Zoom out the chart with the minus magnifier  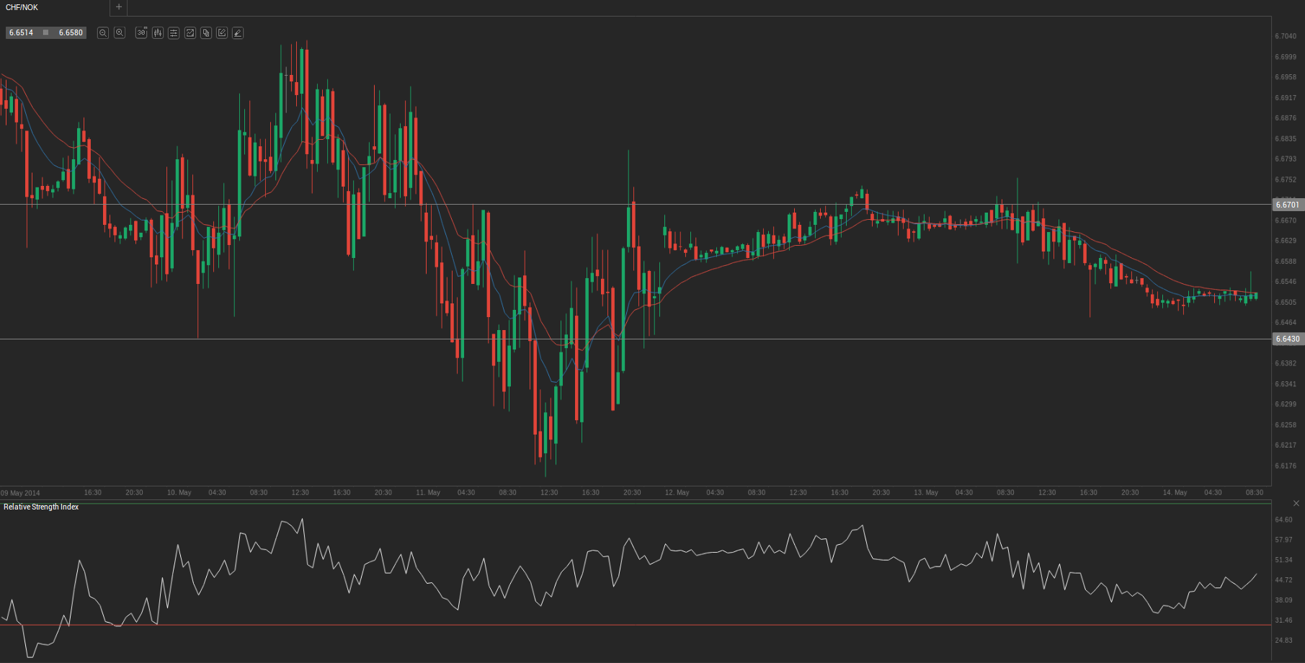[103, 33]
